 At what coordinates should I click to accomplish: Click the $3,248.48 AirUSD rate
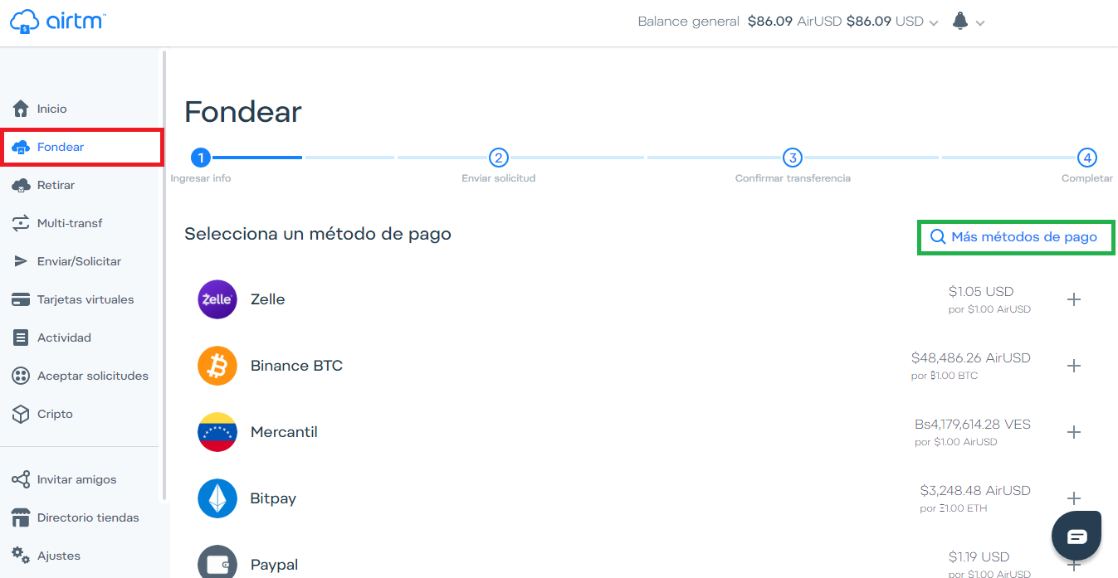pos(975,491)
